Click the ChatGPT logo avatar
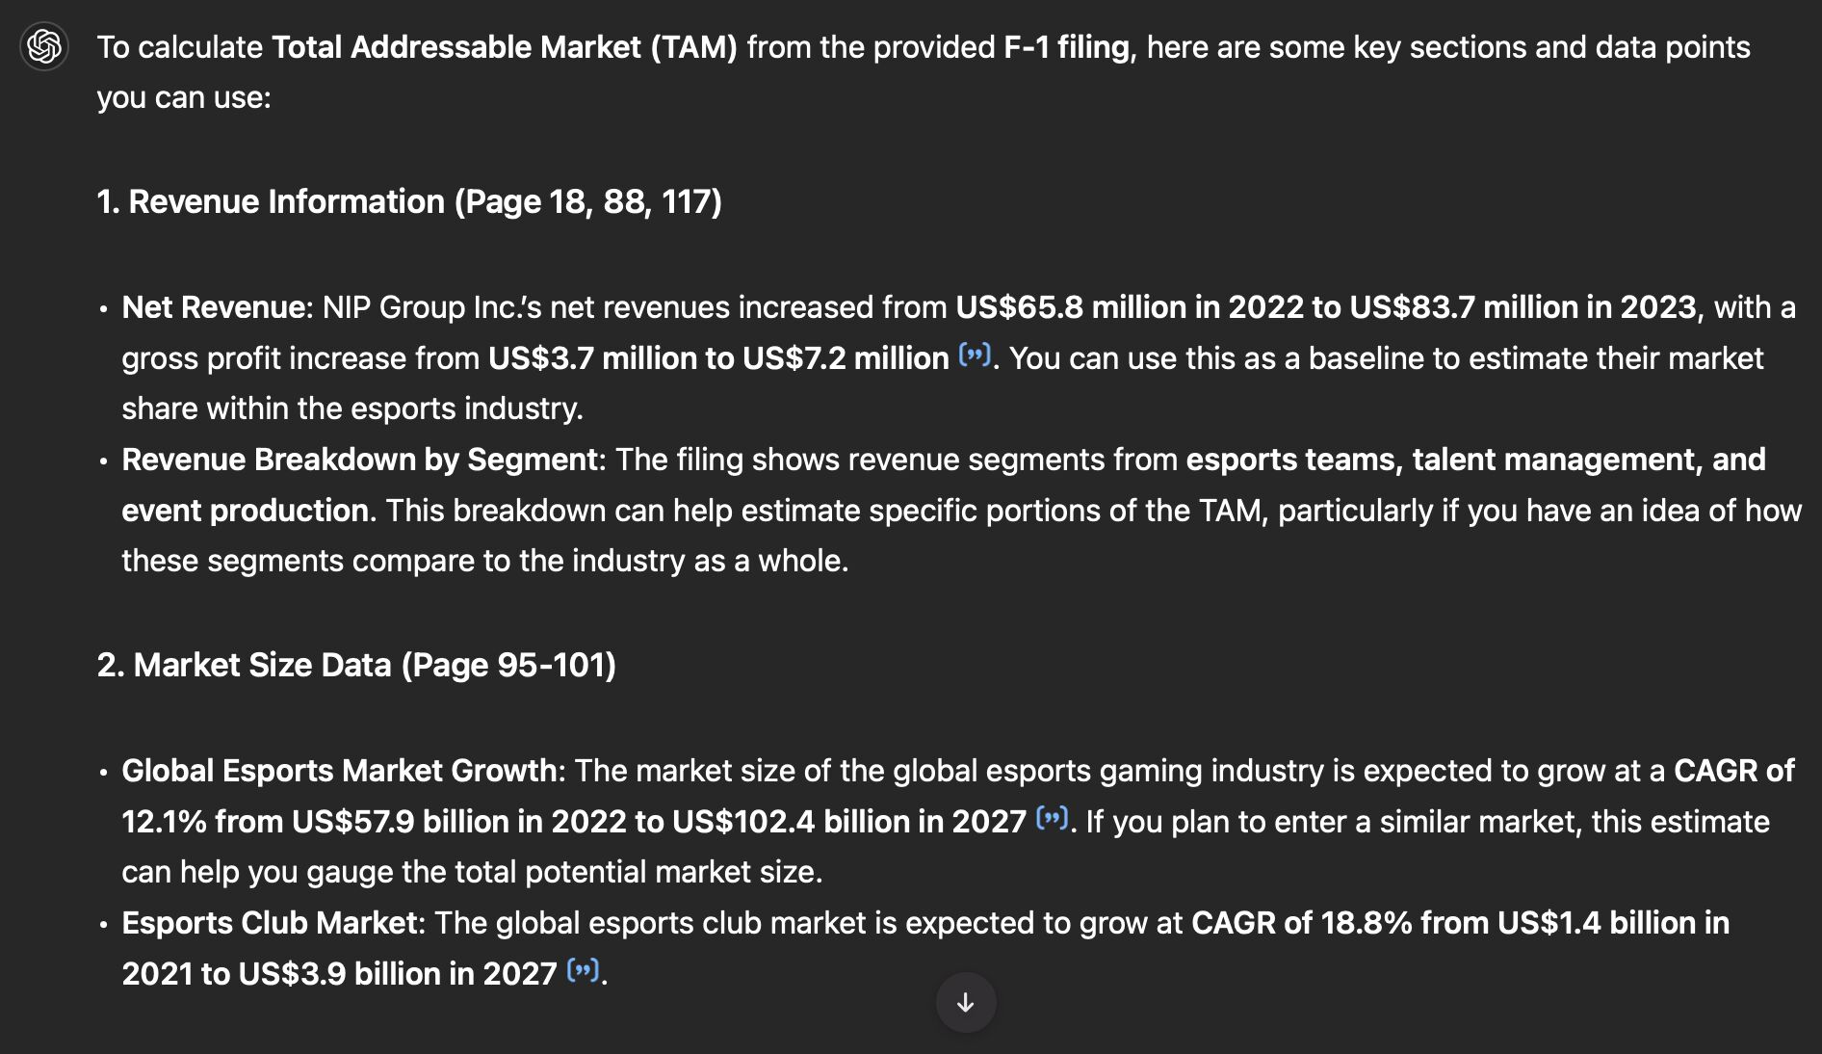This screenshot has height=1054, width=1822. tap(44, 46)
